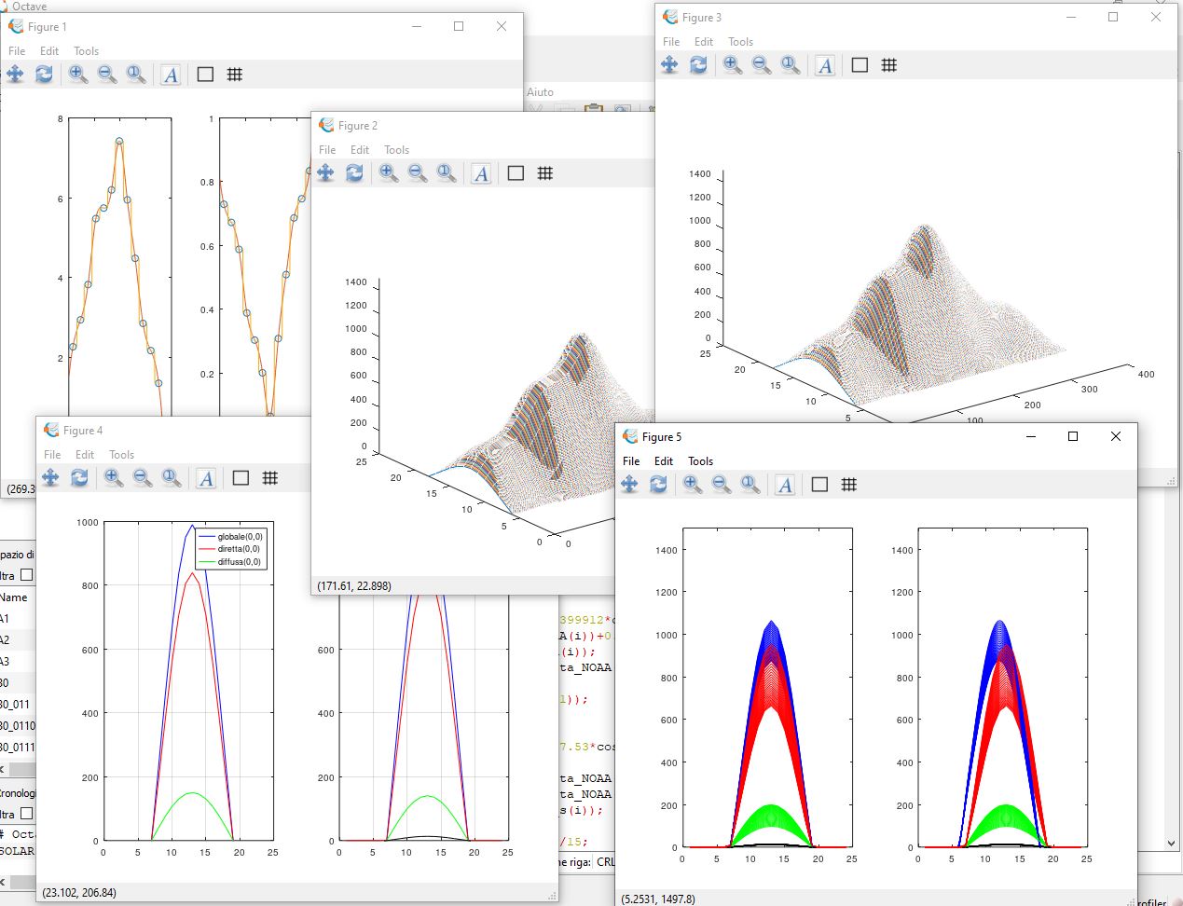1183x906 pixels.
Task: Select the Pan tool in Figure 5
Action: 630,485
